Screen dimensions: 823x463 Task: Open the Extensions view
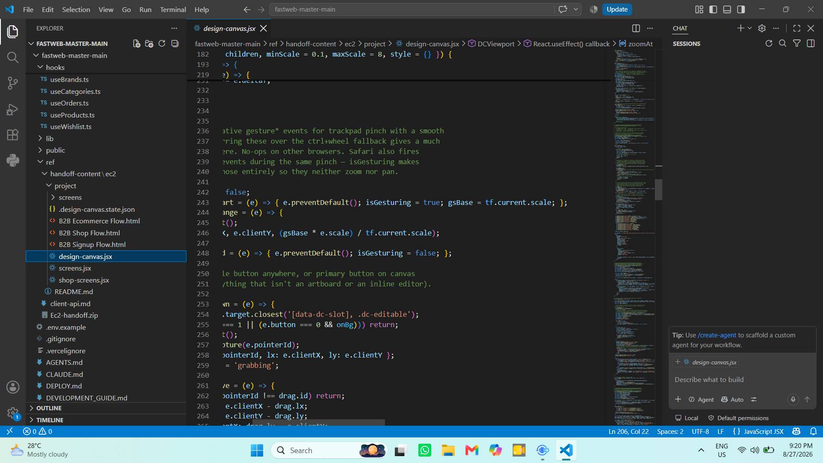[13, 135]
